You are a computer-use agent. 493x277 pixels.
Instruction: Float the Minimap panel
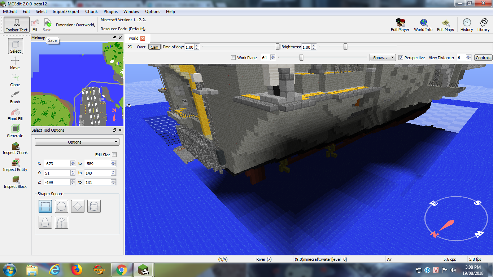point(114,38)
